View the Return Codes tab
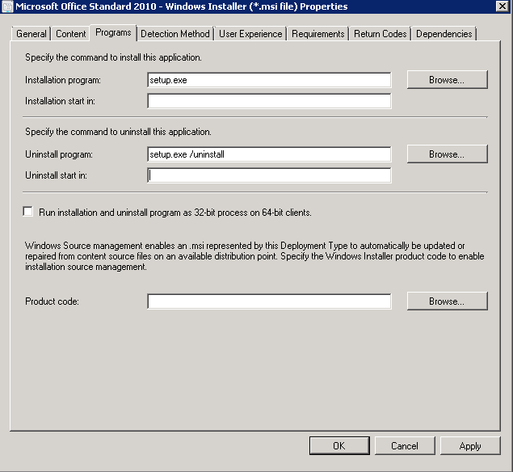The width and height of the screenshot is (513, 472). 380,34
